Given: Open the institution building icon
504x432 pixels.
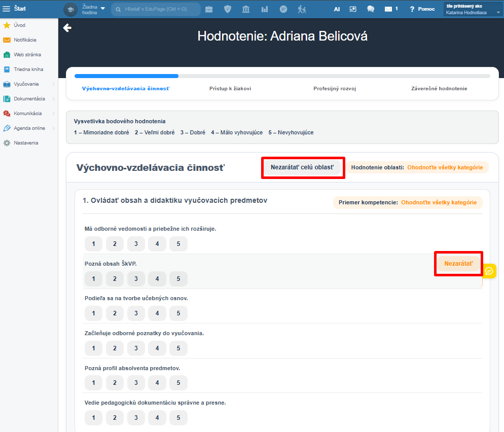Looking at the screenshot, I should pos(246,9).
